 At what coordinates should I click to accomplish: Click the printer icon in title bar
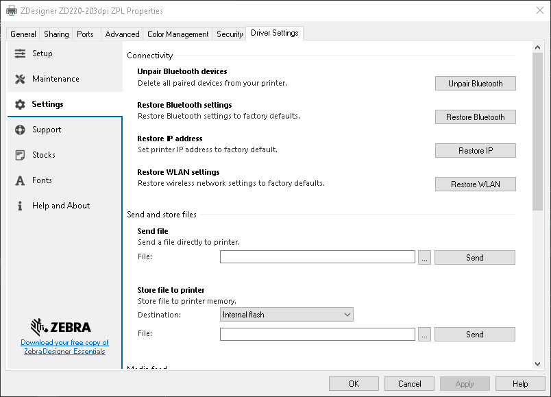coord(11,10)
